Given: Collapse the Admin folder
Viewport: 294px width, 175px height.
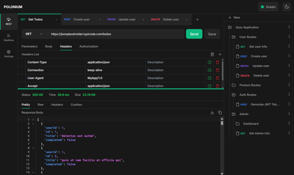Looking at the screenshot, I should coord(234,114).
